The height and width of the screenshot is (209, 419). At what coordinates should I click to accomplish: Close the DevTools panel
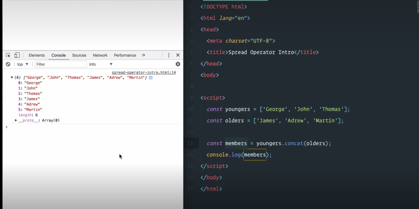pos(178,55)
